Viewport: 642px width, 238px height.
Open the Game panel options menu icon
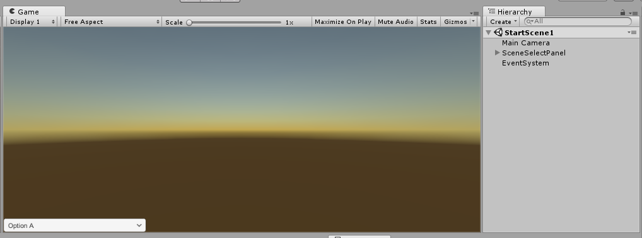tap(474, 13)
